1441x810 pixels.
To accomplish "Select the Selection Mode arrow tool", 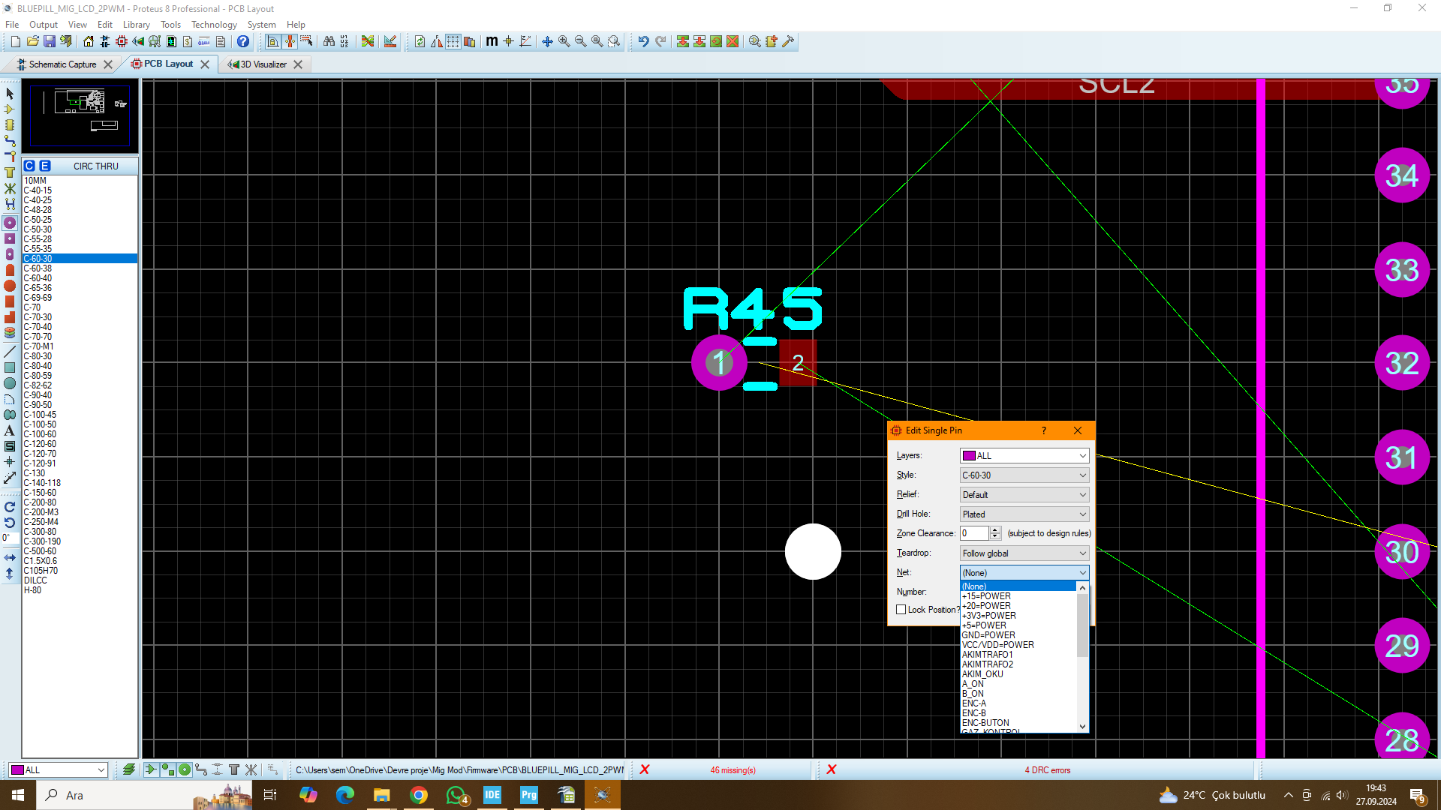I will pos(10,94).
